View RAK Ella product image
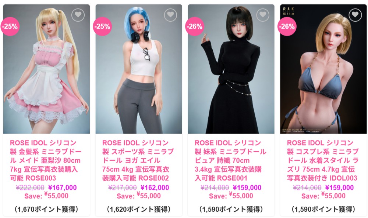 323,69
